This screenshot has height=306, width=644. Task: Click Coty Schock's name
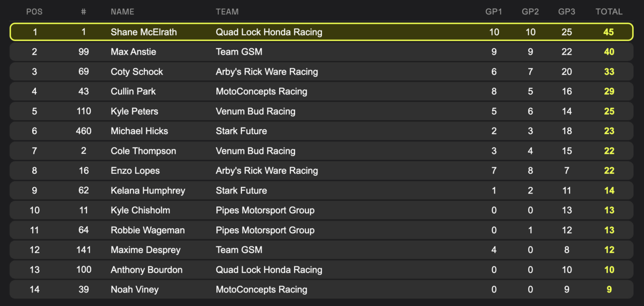[x=137, y=72]
